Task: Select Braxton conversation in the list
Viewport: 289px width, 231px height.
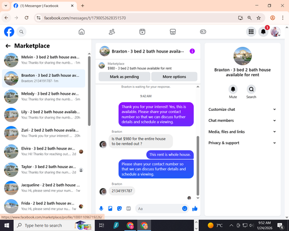Action: pos(43,79)
